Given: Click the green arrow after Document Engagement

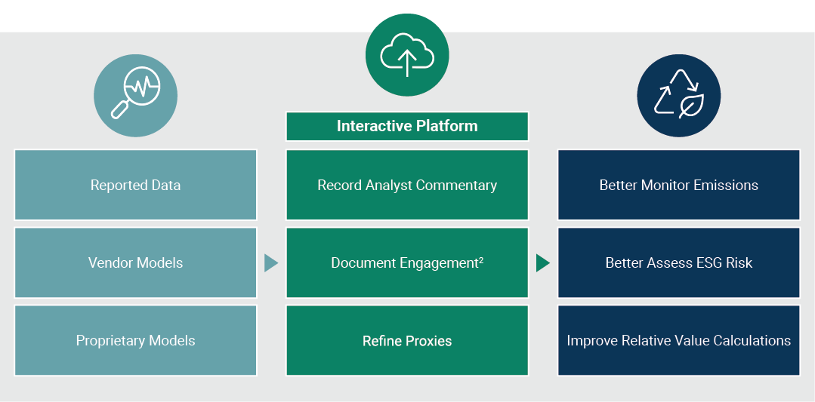Looking at the screenshot, I should [542, 262].
